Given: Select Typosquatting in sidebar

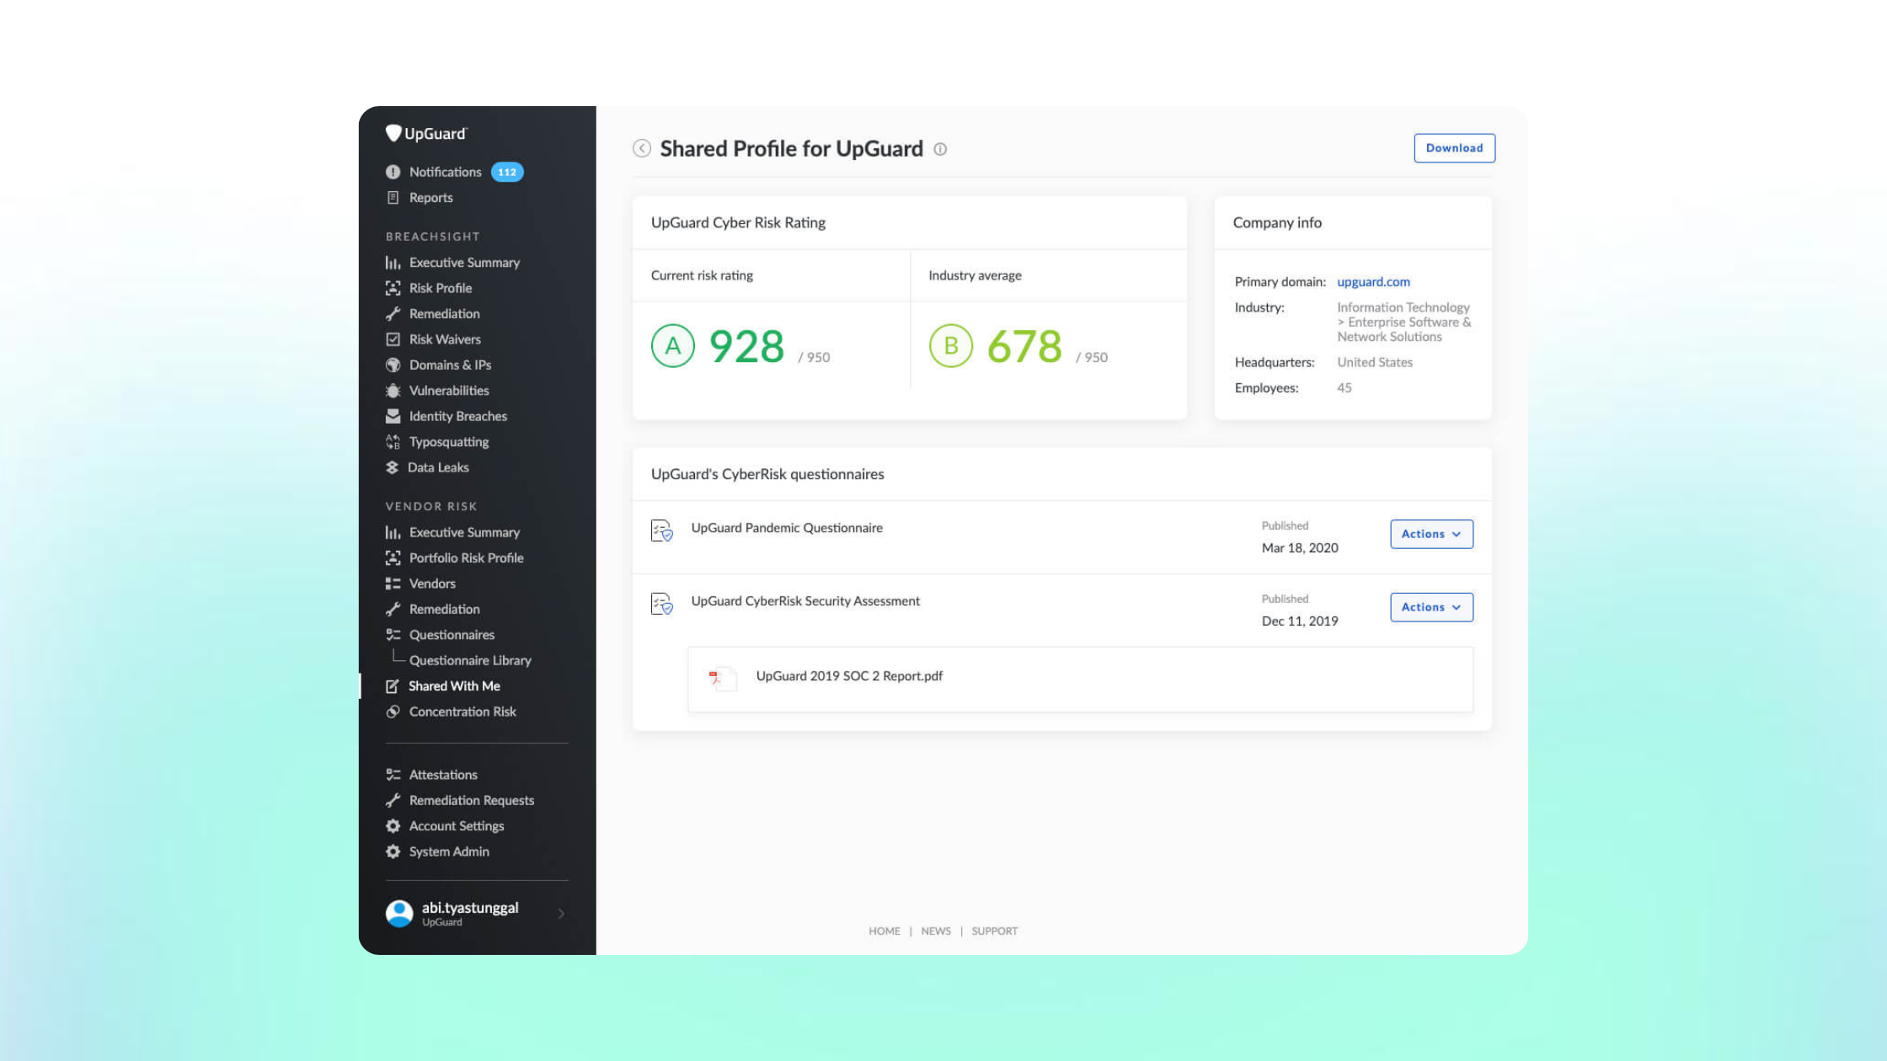Looking at the screenshot, I should (x=449, y=442).
